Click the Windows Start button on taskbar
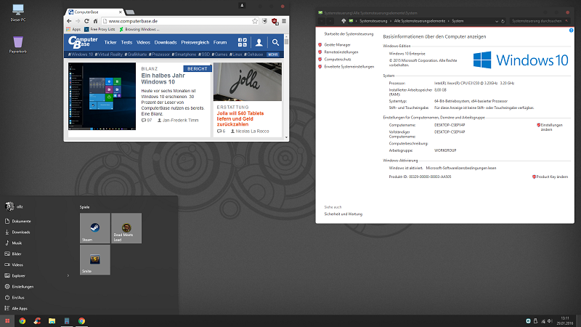Screen dimensions: 581x327 (x=7, y=321)
